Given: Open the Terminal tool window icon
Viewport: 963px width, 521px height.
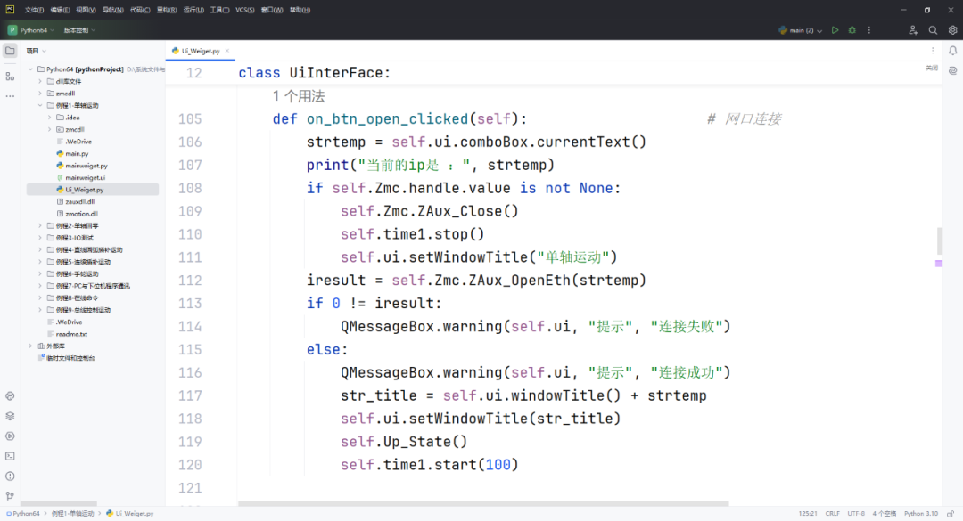Looking at the screenshot, I should 8,457.
